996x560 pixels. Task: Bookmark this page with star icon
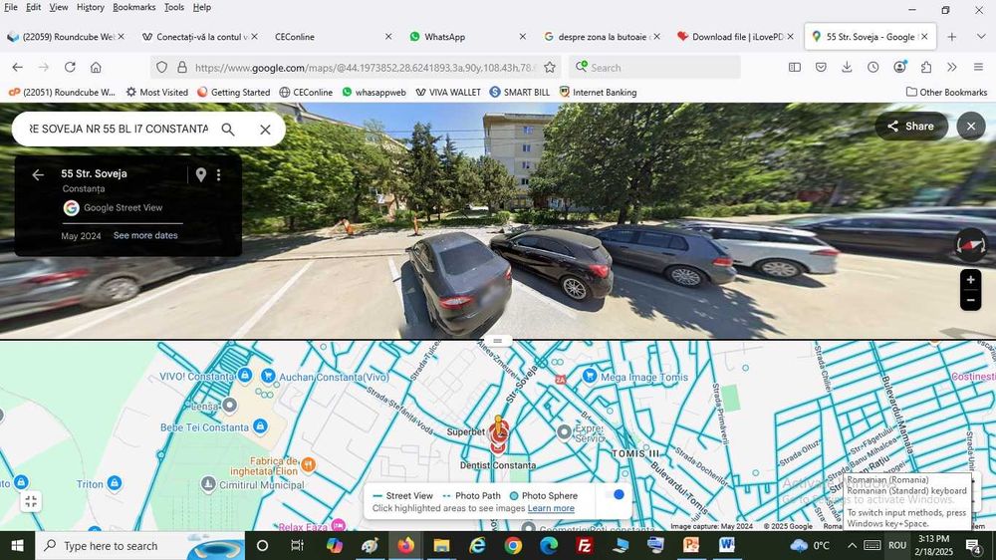[x=550, y=68]
